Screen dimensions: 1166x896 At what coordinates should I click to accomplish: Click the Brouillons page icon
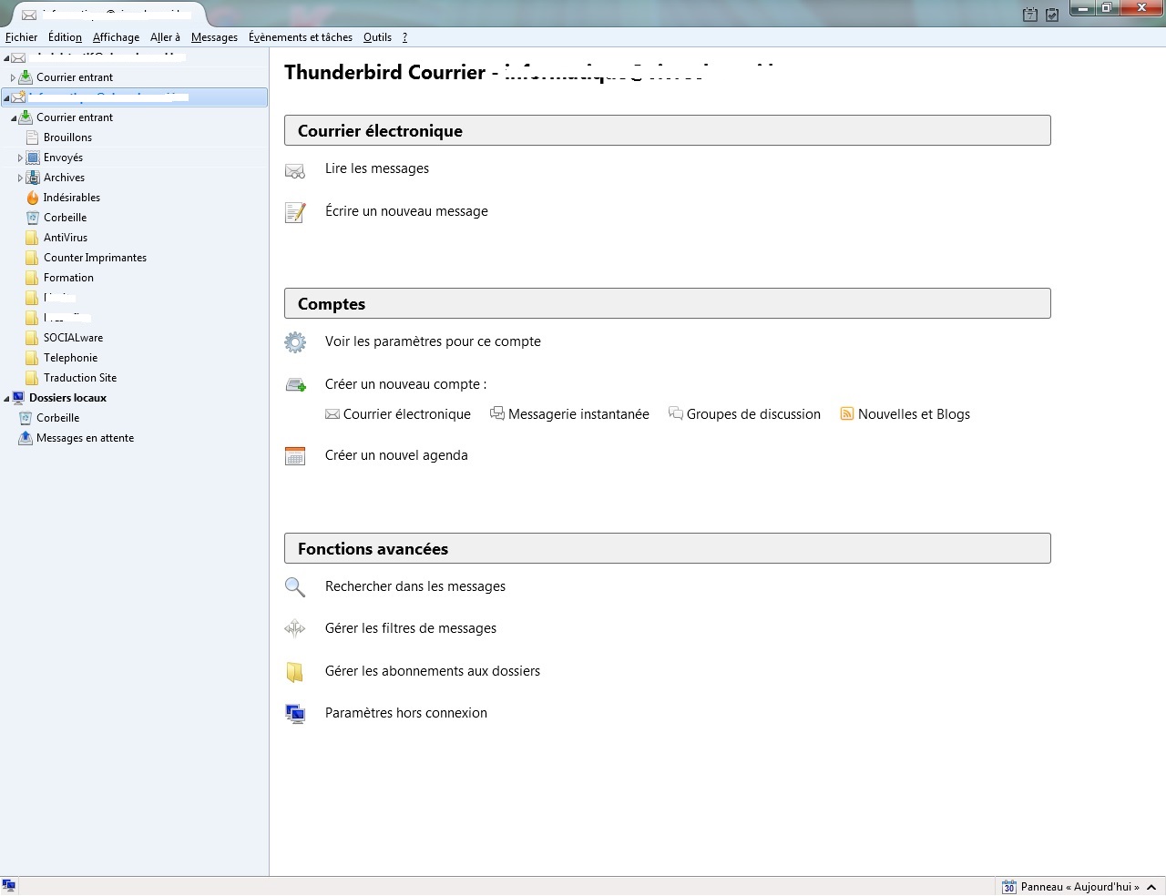click(x=33, y=137)
